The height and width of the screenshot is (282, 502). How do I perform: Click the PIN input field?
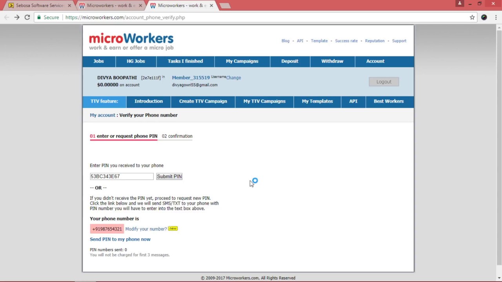pos(122,176)
